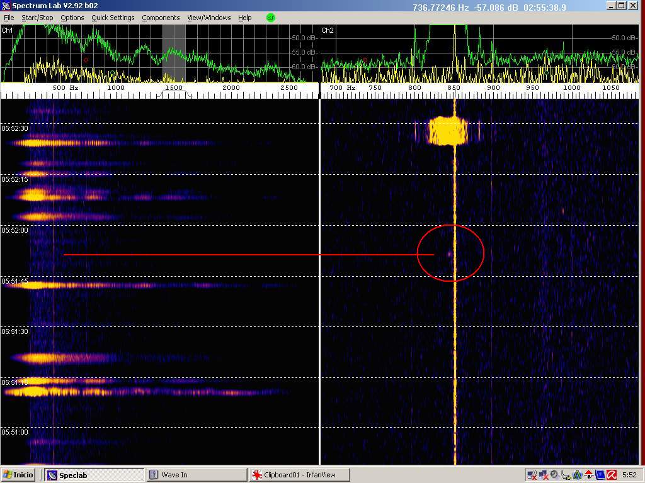
Task: Expand the Components menu
Action: [x=161, y=18]
